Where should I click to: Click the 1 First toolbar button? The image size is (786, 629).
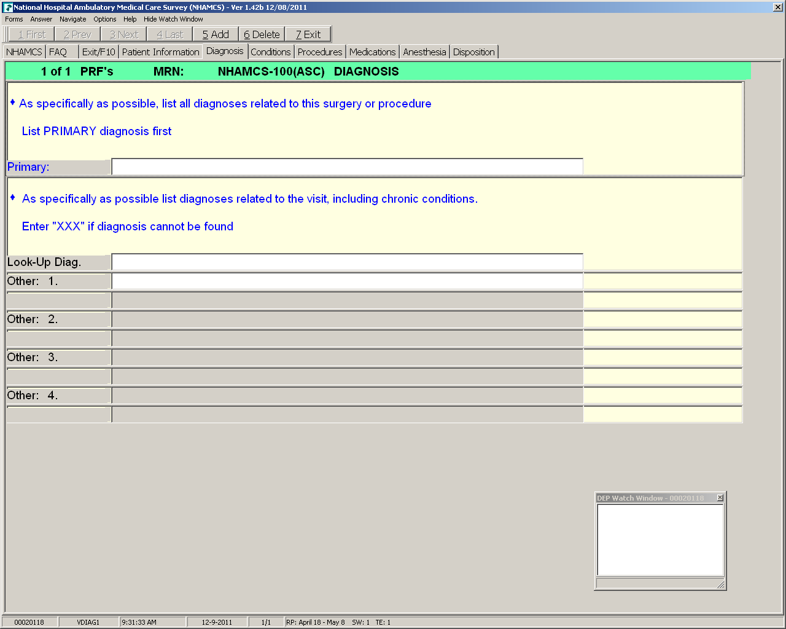click(x=32, y=34)
